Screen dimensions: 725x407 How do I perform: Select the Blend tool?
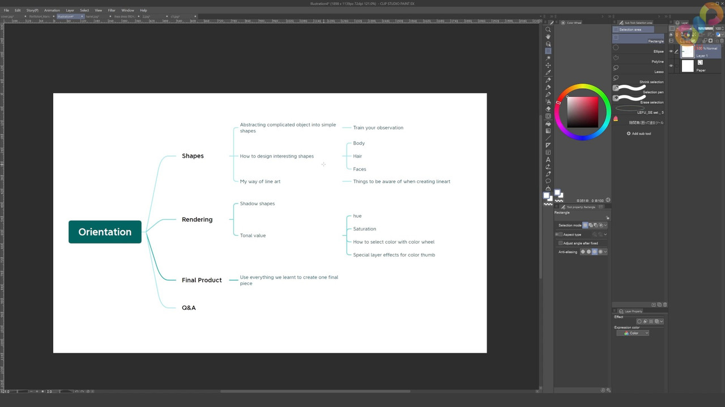click(548, 116)
